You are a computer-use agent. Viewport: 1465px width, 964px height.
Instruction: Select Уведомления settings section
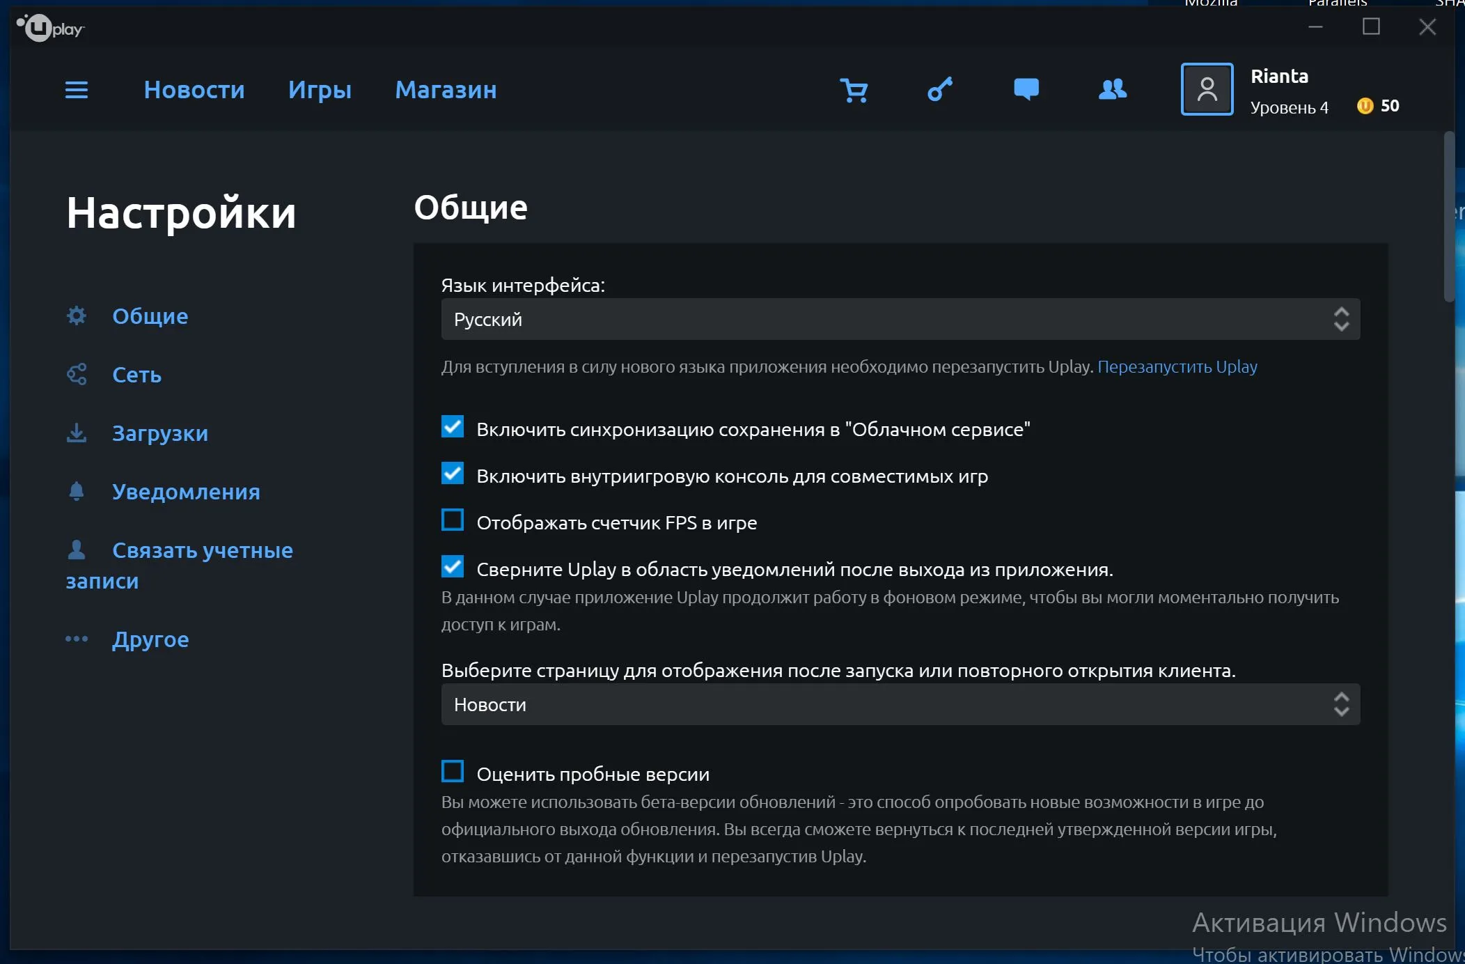pos(186,492)
